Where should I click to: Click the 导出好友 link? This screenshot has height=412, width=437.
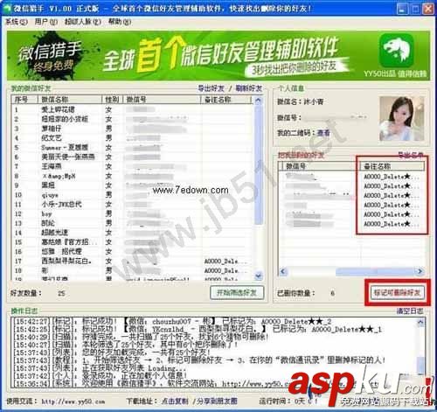[x=211, y=88]
